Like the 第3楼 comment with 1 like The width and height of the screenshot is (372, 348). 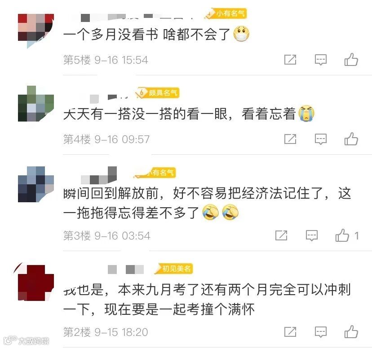[347, 235]
